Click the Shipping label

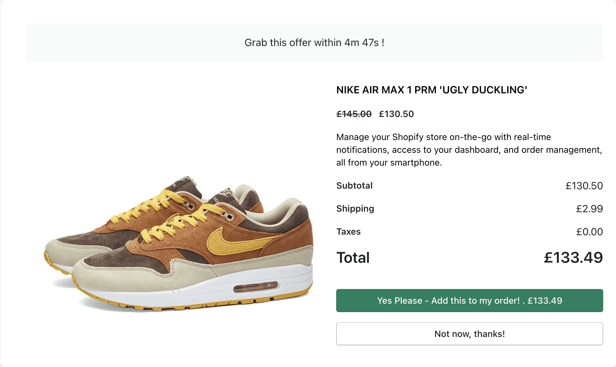(x=355, y=209)
